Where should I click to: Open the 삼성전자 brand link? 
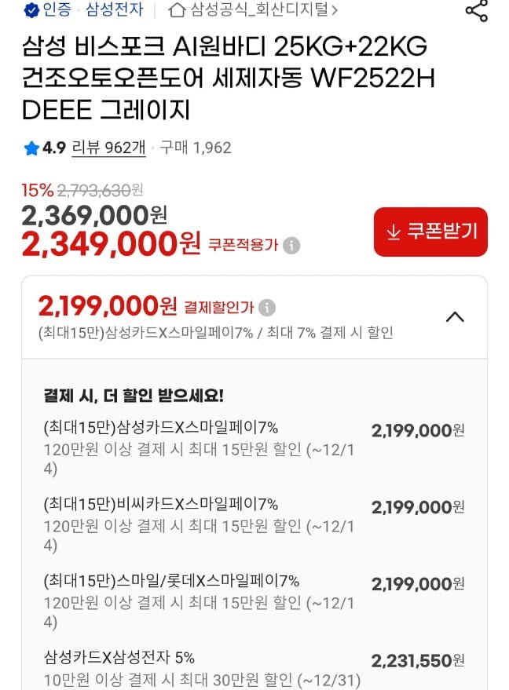click(115, 9)
